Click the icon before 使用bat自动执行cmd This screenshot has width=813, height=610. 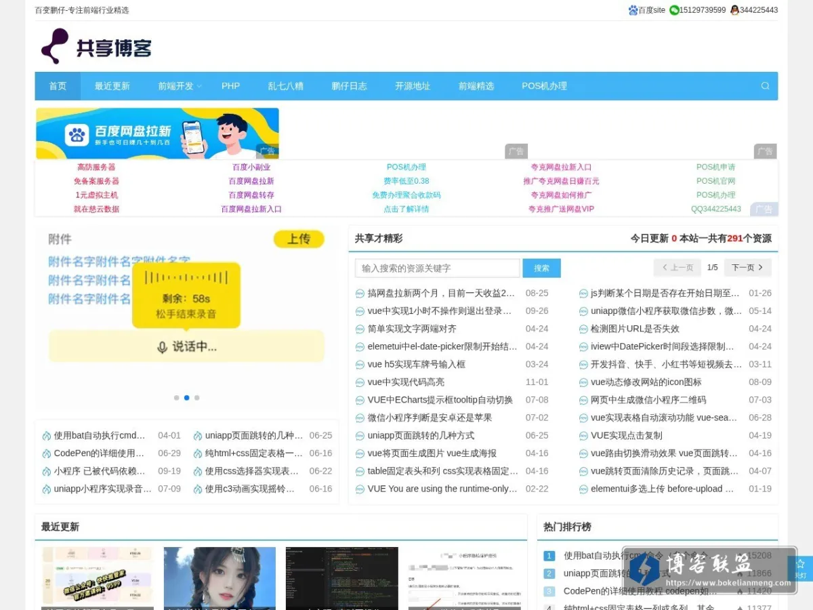(47, 436)
